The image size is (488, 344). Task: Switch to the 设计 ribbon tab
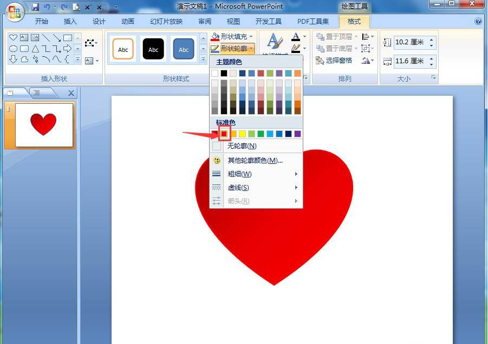pyautogui.click(x=99, y=22)
